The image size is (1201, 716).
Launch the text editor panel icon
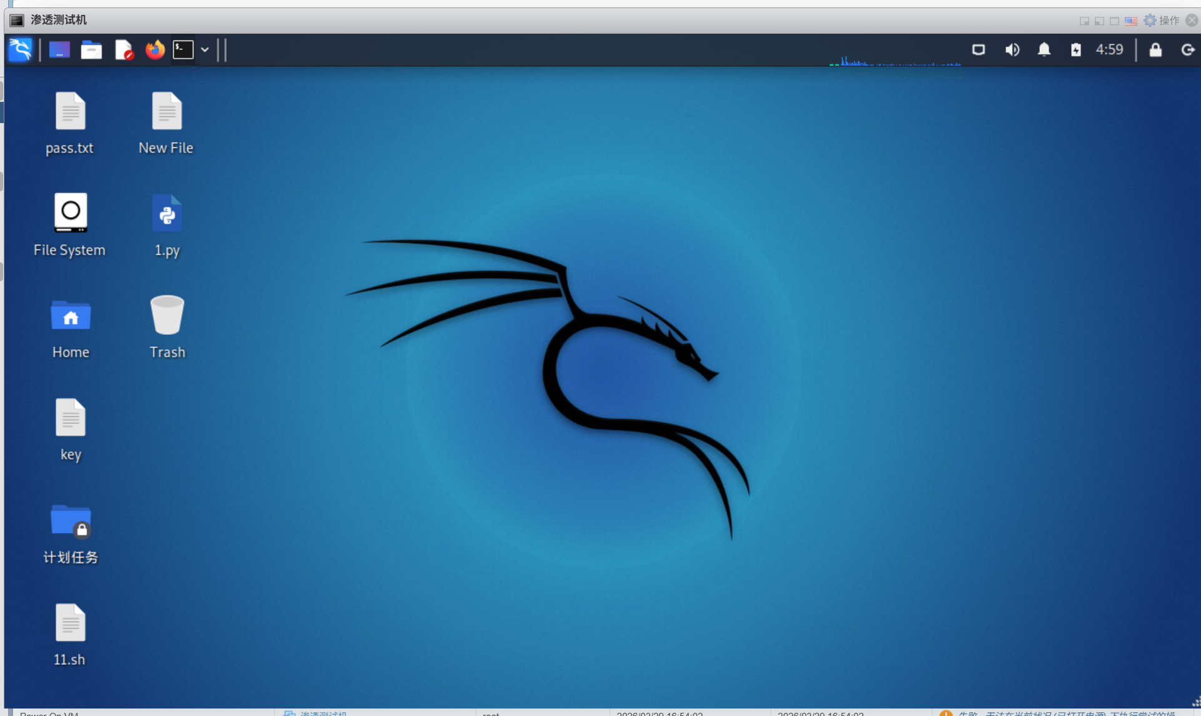(124, 49)
